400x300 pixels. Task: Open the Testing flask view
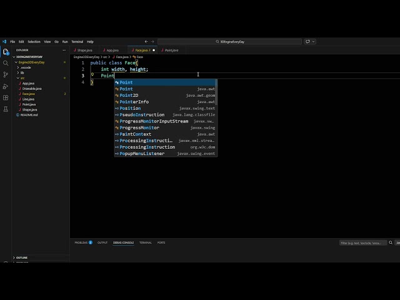click(x=6, y=109)
